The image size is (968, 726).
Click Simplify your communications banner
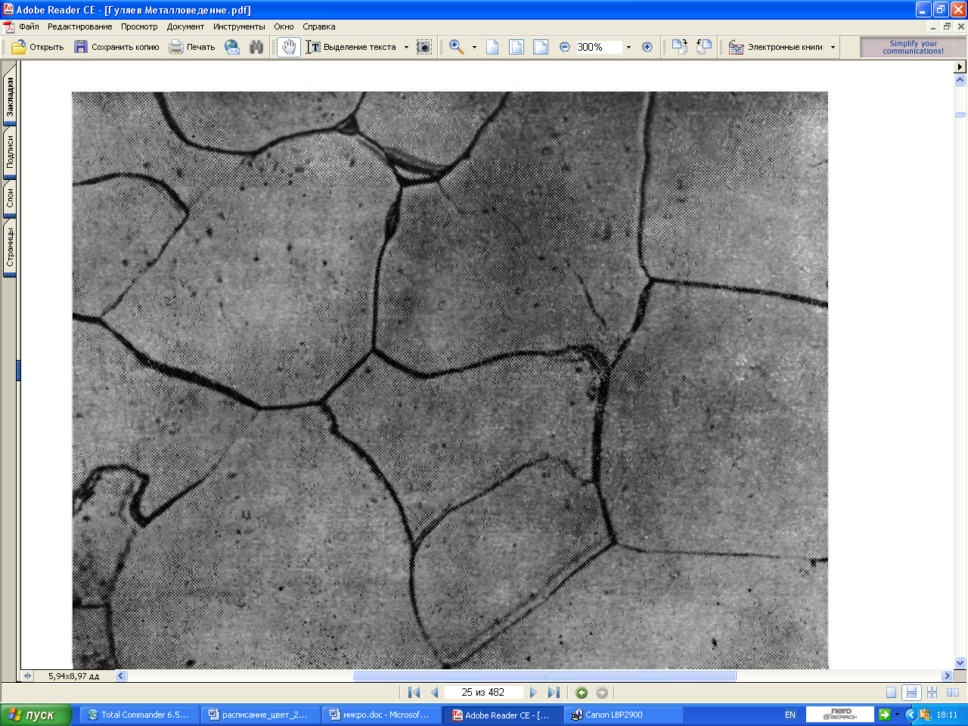[x=913, y=47]
